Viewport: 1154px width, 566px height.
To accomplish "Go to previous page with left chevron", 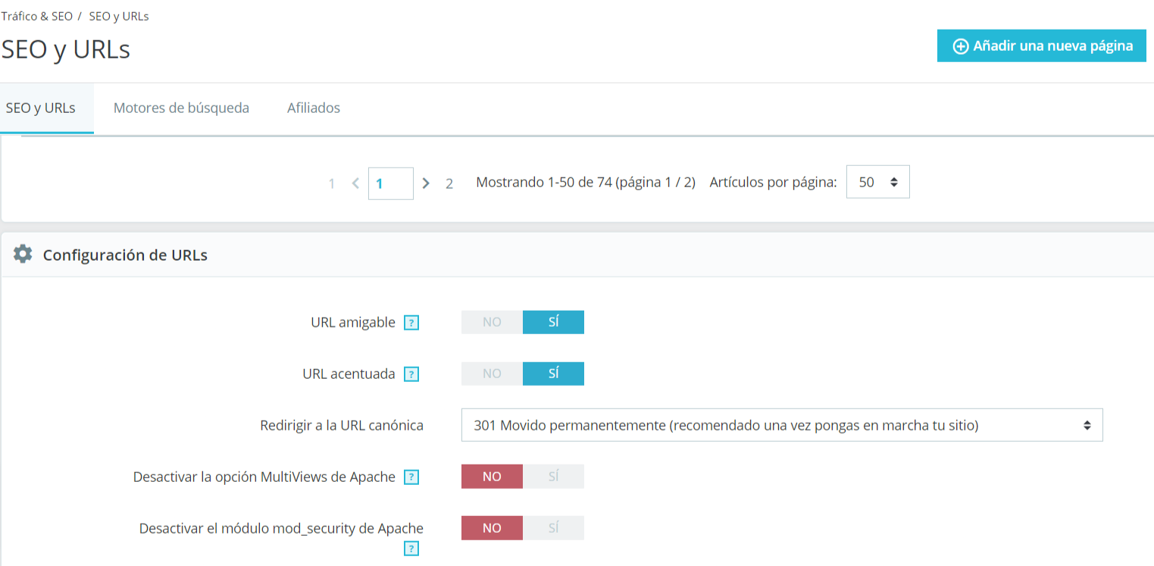I will click(355, 183).
